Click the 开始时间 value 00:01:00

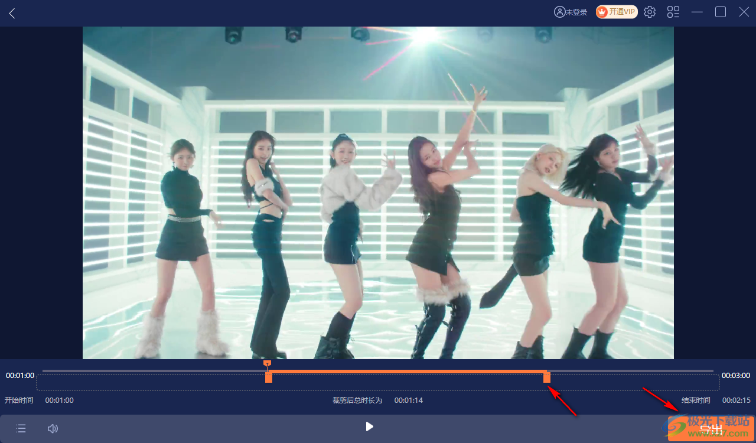coord(59,400)
